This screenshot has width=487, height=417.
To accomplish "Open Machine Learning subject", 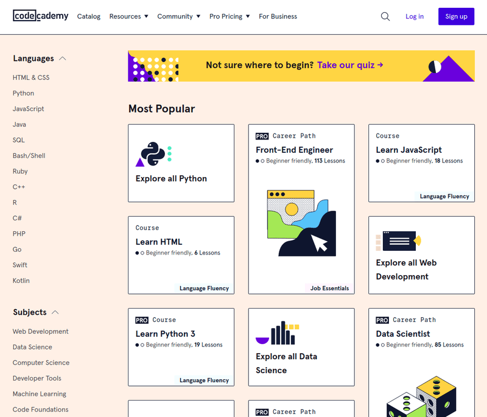I will pos(40,394).
